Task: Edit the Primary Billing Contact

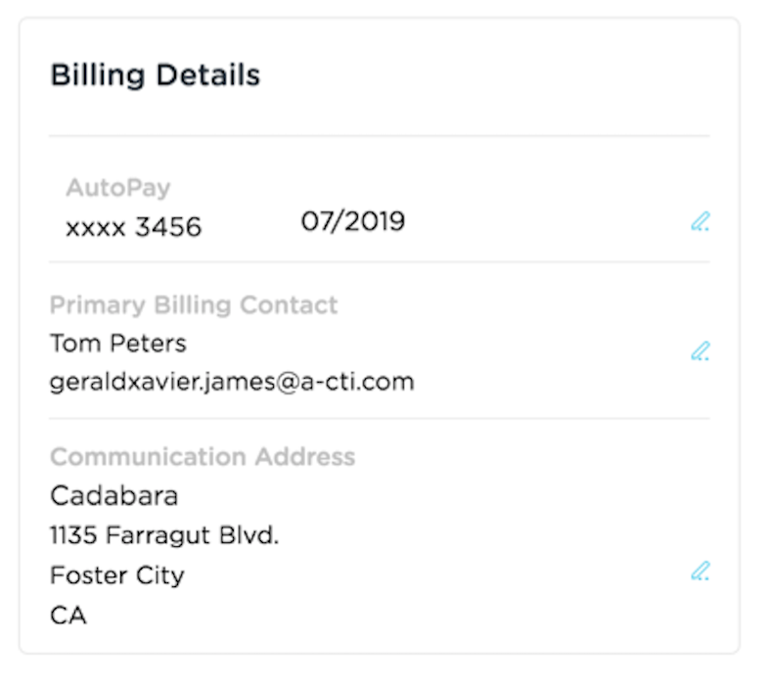Action: click(699, 351)
